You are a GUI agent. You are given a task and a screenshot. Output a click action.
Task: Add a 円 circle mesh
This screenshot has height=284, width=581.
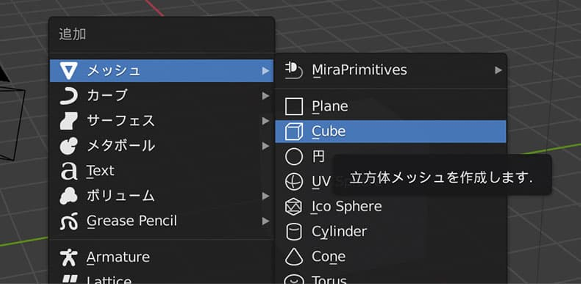318,157
